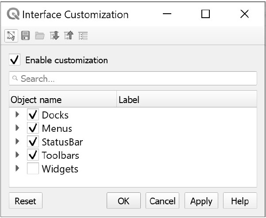Disable the Enable customization checkbox
The image size is (266, 218).
pyautogui.click(x=15, y=60)
